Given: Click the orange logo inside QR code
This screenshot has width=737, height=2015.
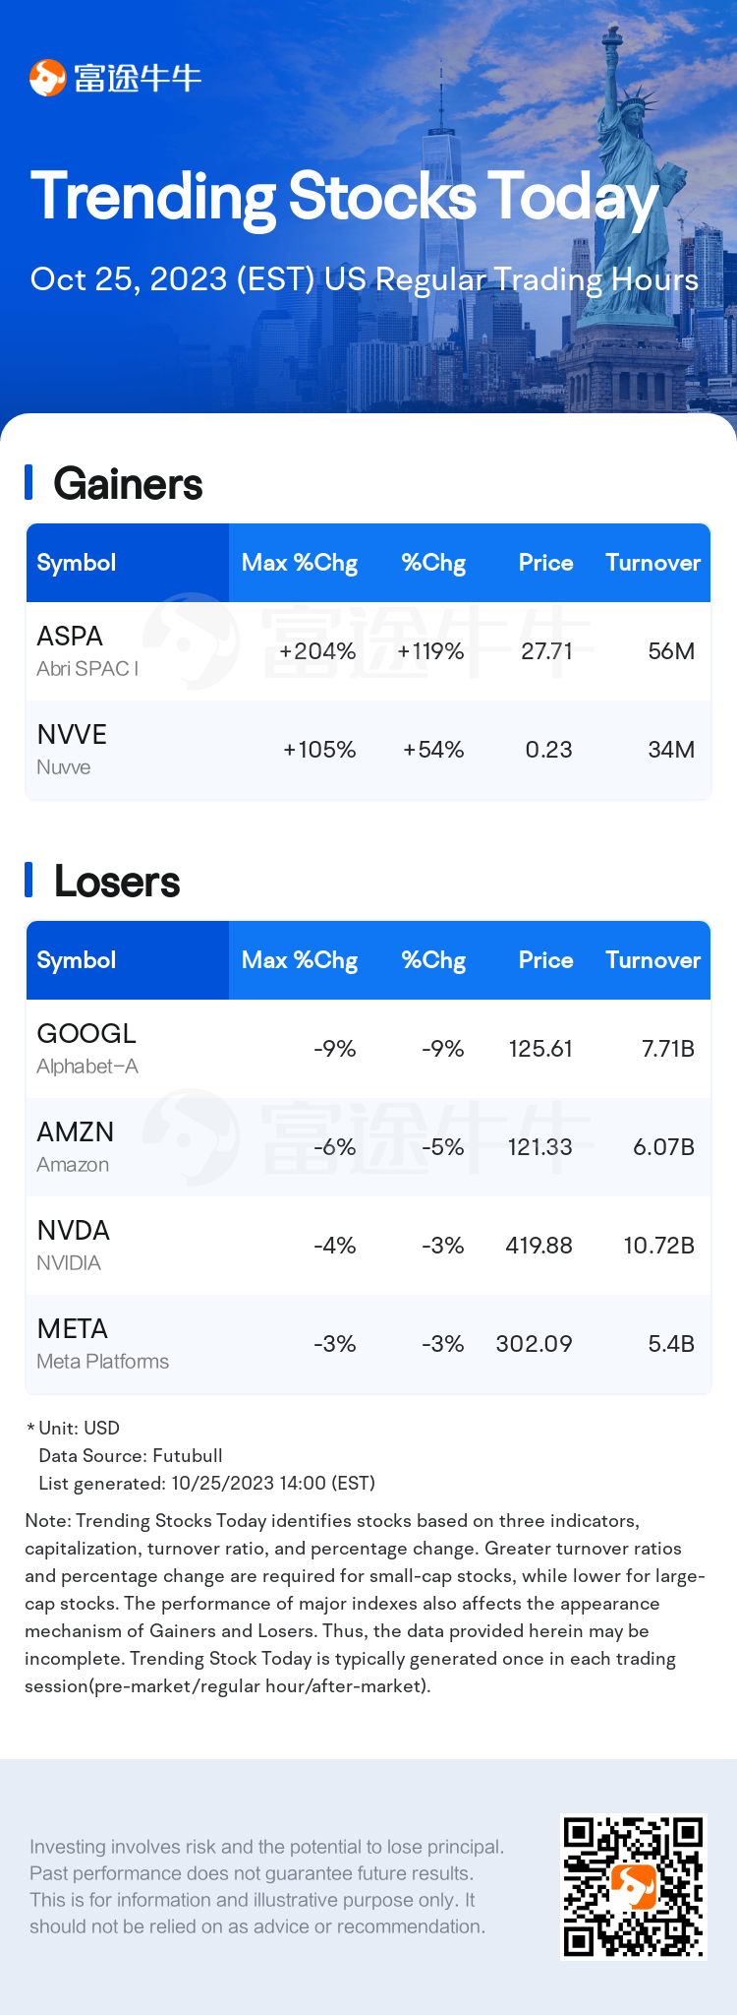Looking at the screenshot, I should (x=633, y=1885).
